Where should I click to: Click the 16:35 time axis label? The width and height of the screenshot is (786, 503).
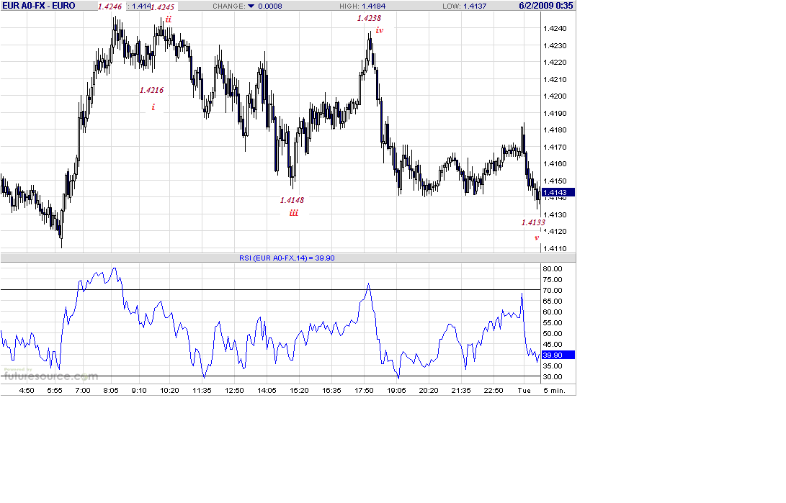pyautogui.click(x=331, y=391)
